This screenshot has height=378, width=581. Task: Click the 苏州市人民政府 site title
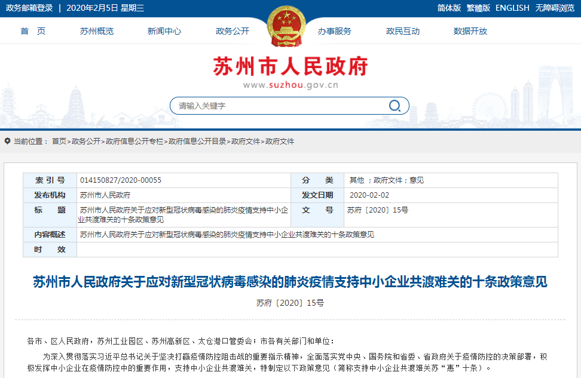290,67
